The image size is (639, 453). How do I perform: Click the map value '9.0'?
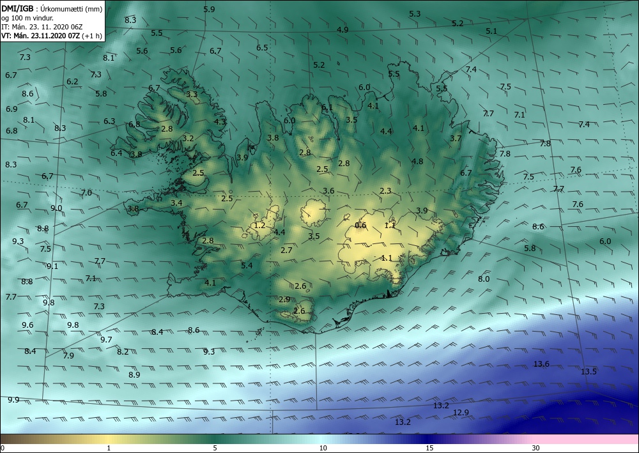point(56,208)
